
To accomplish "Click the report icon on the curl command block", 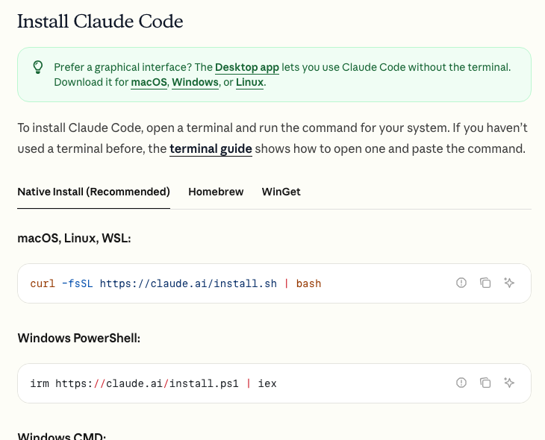I will click(461, 283).
